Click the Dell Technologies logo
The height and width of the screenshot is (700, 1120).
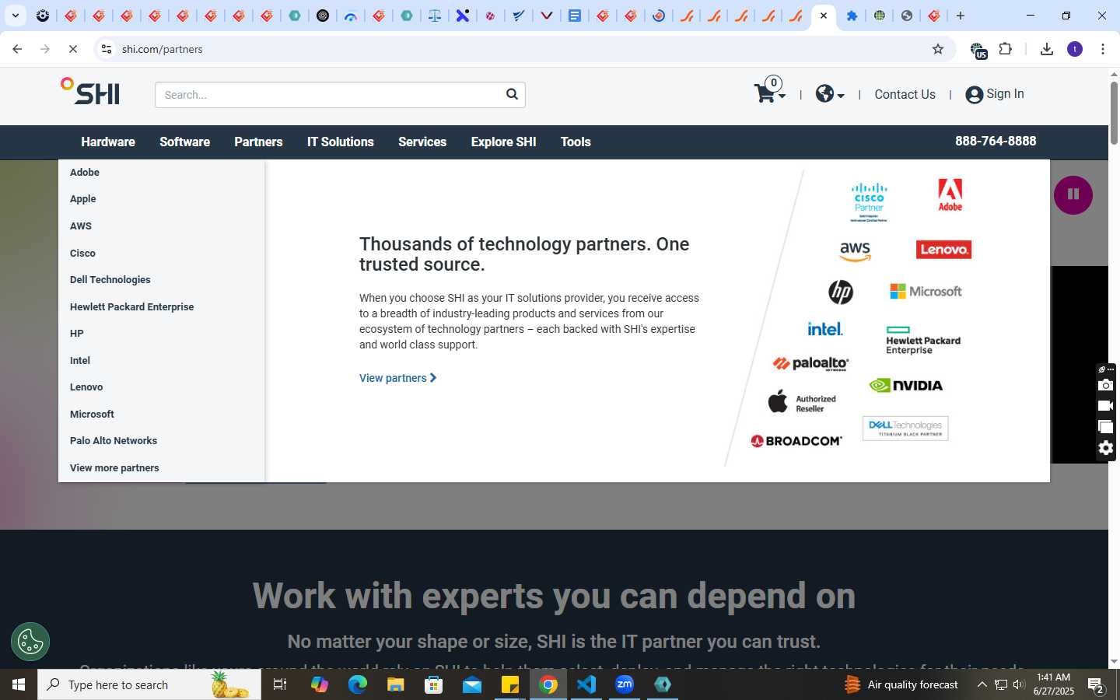coord(905,429)
